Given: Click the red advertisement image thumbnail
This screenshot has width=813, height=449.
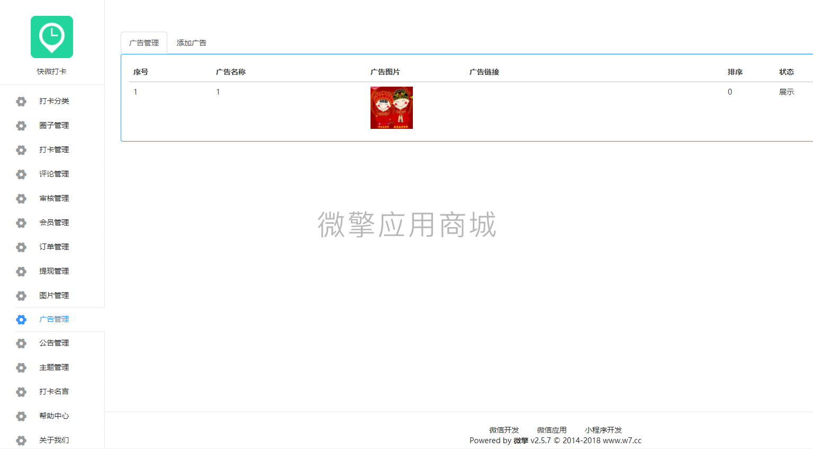Looking at the screenshot, I should (391, 108).
